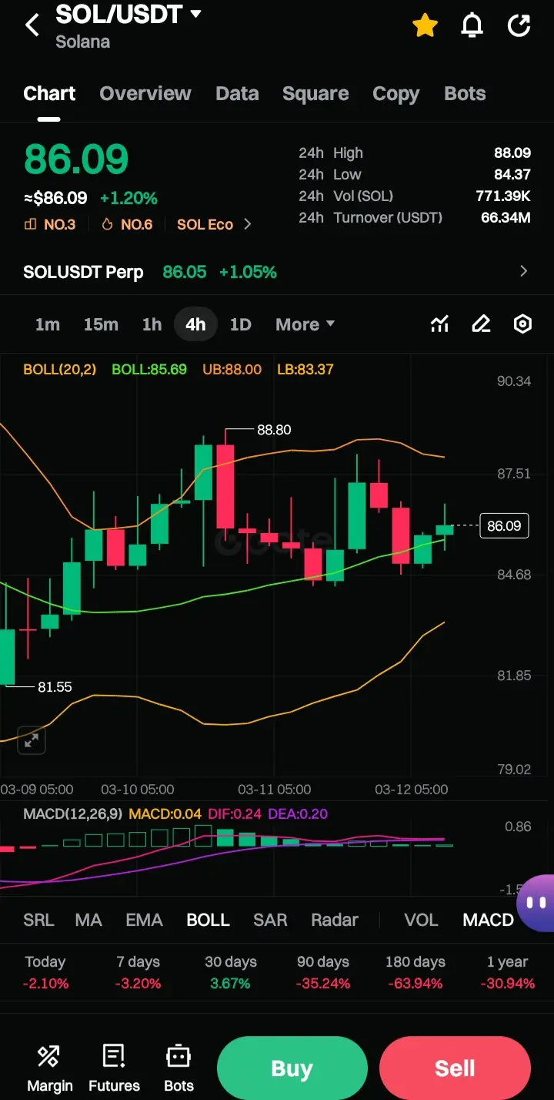Enable the EMA indicator
The height and width of the screenshot is (1100, 554).
point(144,920)
